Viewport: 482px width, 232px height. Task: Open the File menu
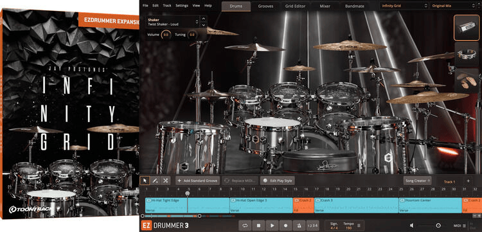pyautogui.click(x=145, y=6)
